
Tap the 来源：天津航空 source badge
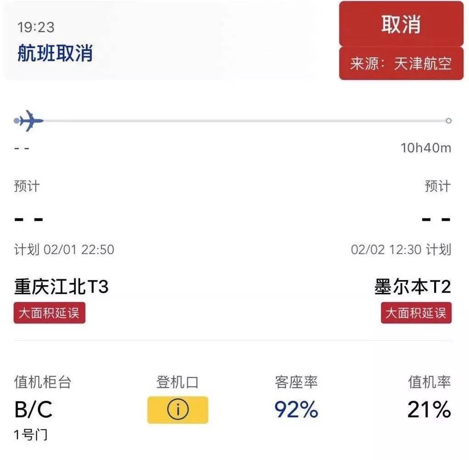pyautogui.click(x=401, y=63)
